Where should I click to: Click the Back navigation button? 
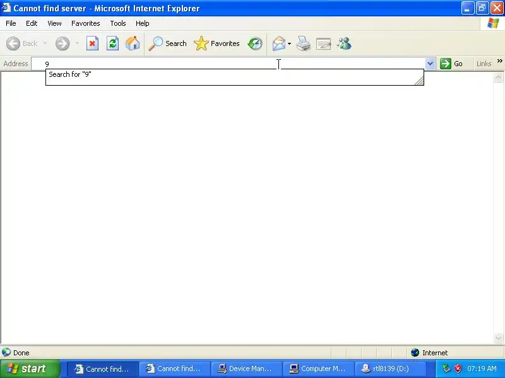click(22, 43)
